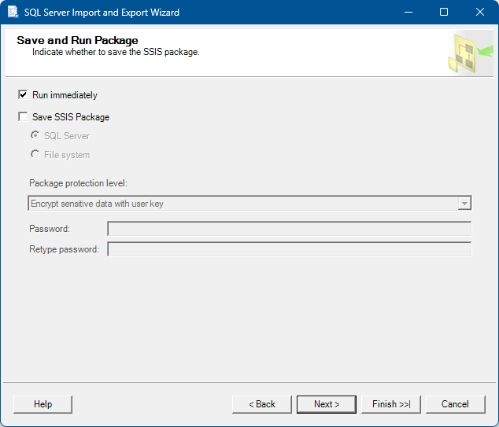
Task: Click into the Password field
Action: [x=290, y=229]
